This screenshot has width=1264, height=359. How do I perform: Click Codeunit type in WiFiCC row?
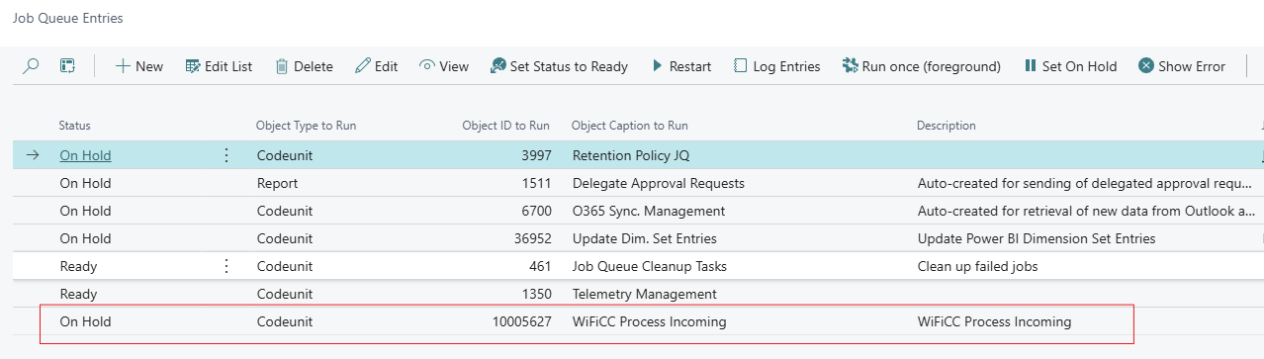285,321
